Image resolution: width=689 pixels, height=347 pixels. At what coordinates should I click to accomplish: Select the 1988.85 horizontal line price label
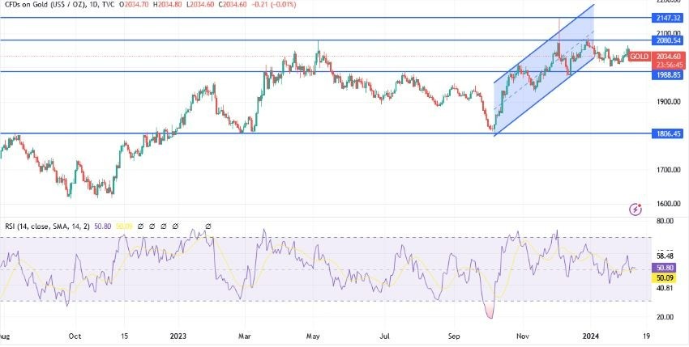pyautogui.click(x=667, y=75)
